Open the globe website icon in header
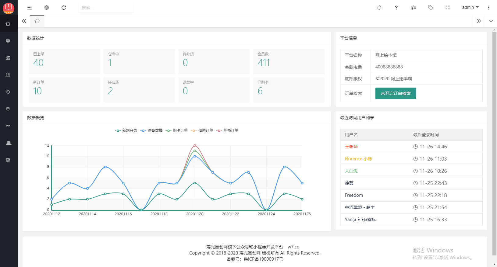 47,8
